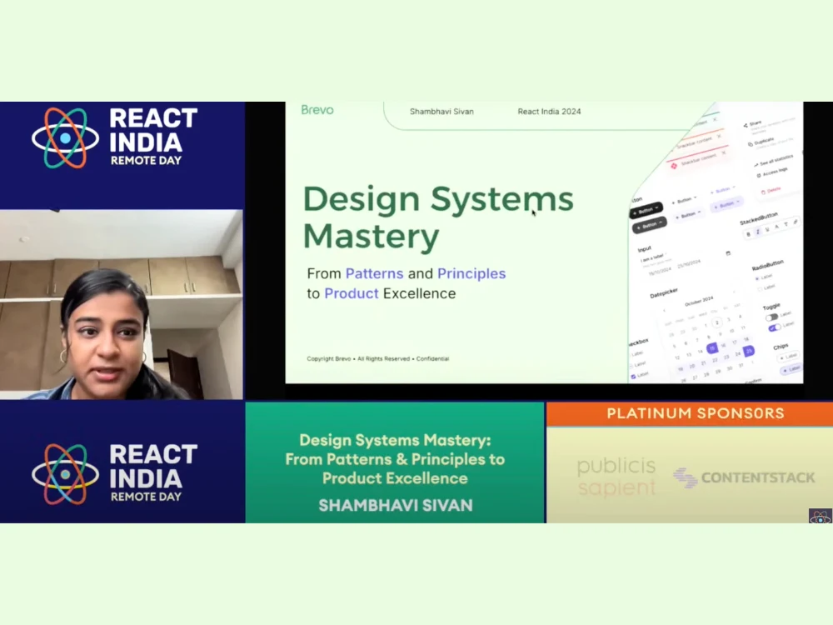
Task: Click italic I in the StackedButton group
Action: pyautogui.click(x=758, y=232)
